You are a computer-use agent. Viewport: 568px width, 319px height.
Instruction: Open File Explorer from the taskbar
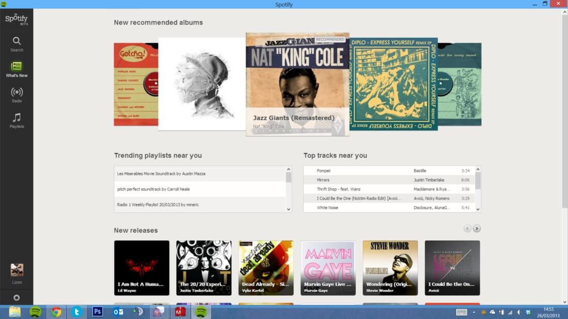click(x=15, y=312)
